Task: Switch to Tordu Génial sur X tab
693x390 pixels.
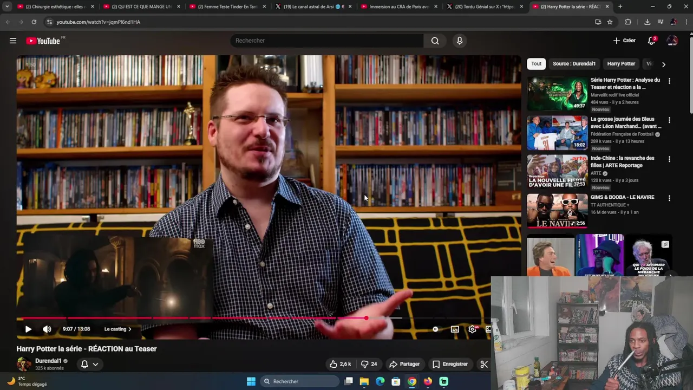Action: (x=486, y=6)
